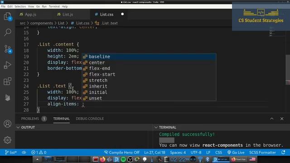
Task: Launch Firefox from the taskbar
Action: pyautogui.click(x=102, y=159)
